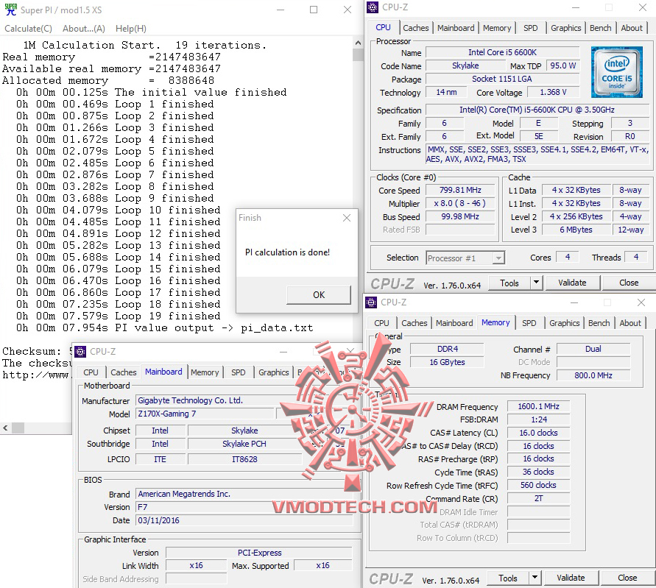This screenshot has width=656, height=588.
Task: Click the pi_data.txt output line
Action: point(164,328)
